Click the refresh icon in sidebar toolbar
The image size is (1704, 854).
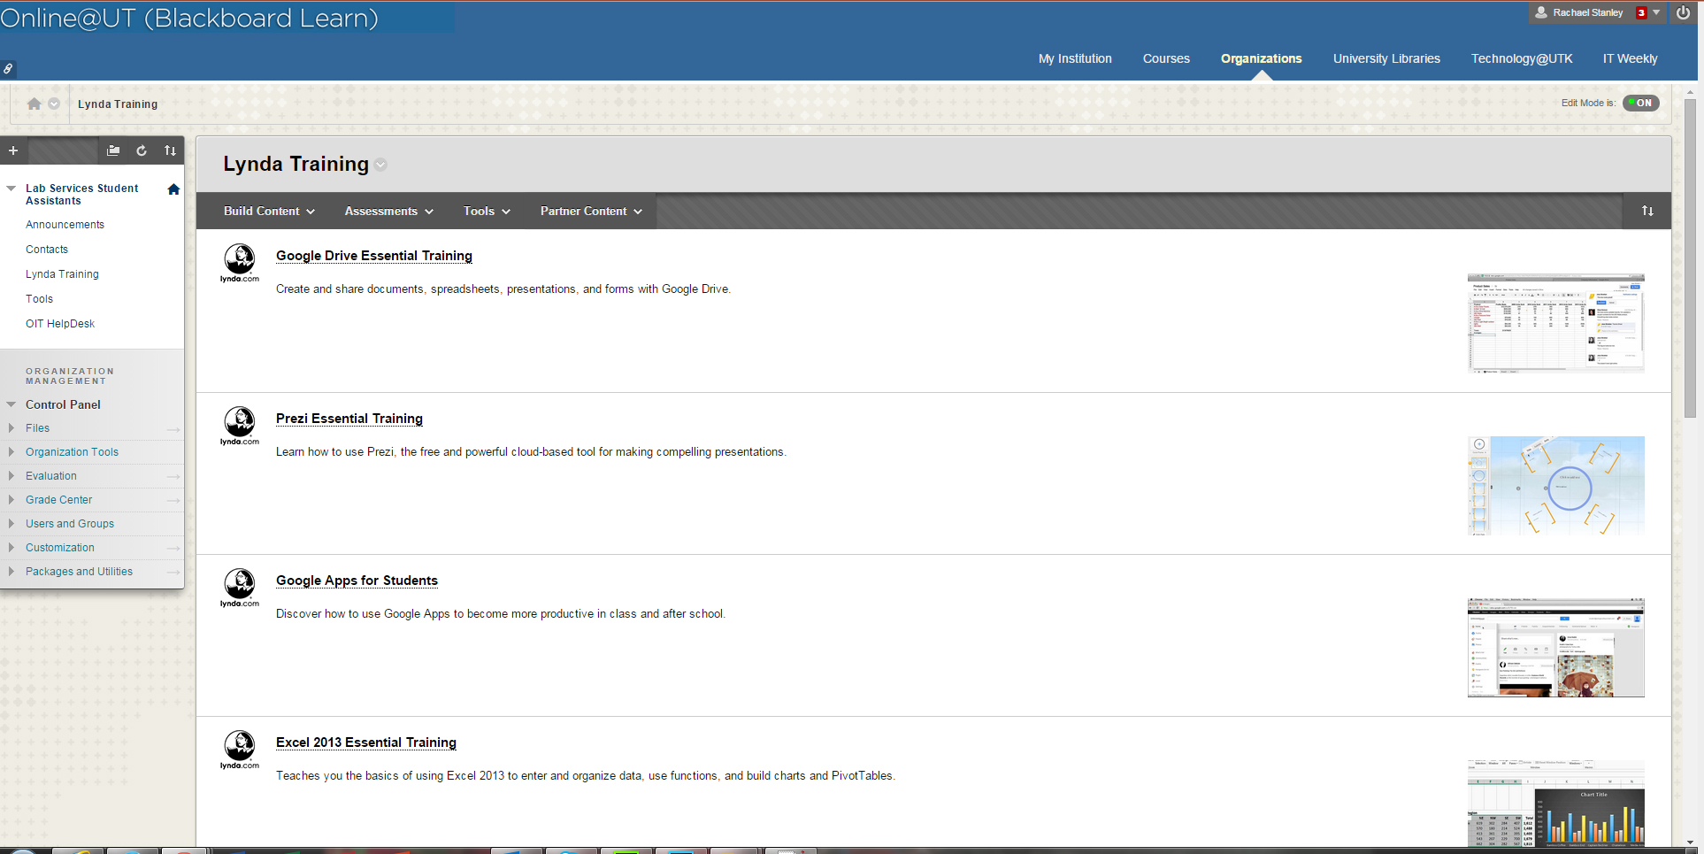pos(142,150)
